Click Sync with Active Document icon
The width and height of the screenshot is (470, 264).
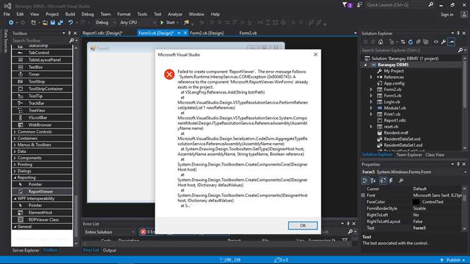pos(403,42)
